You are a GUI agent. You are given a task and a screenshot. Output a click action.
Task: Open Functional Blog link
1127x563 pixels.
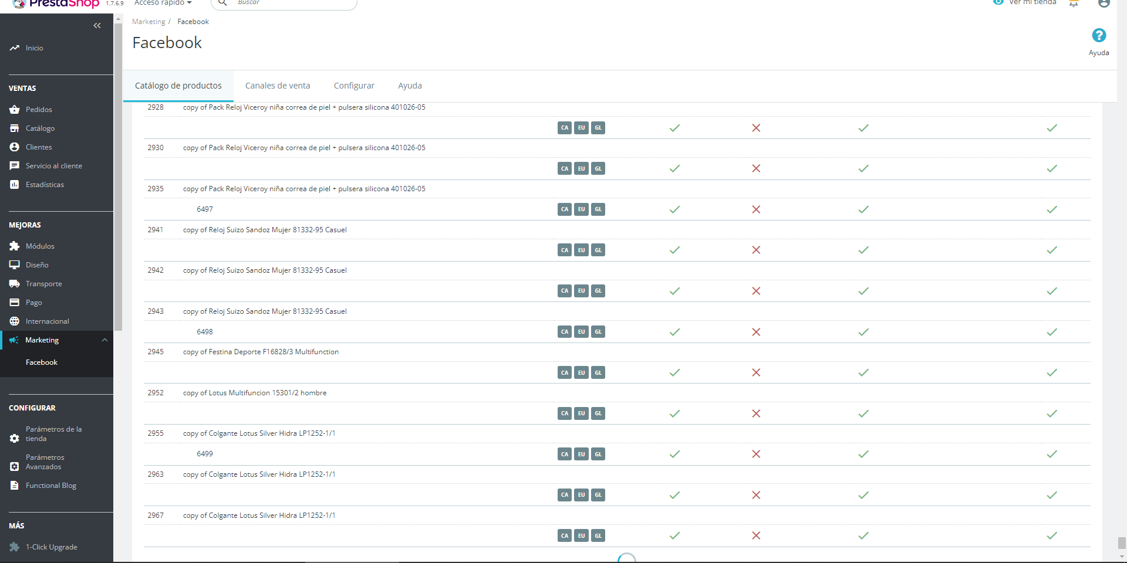tap(51, 486)
